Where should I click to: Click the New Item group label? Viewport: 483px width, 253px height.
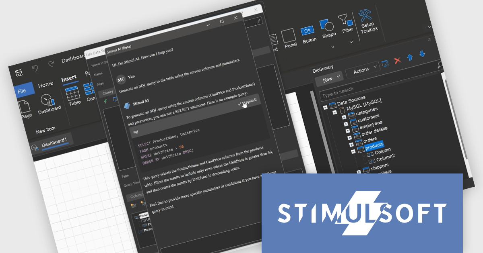[45, 131]
